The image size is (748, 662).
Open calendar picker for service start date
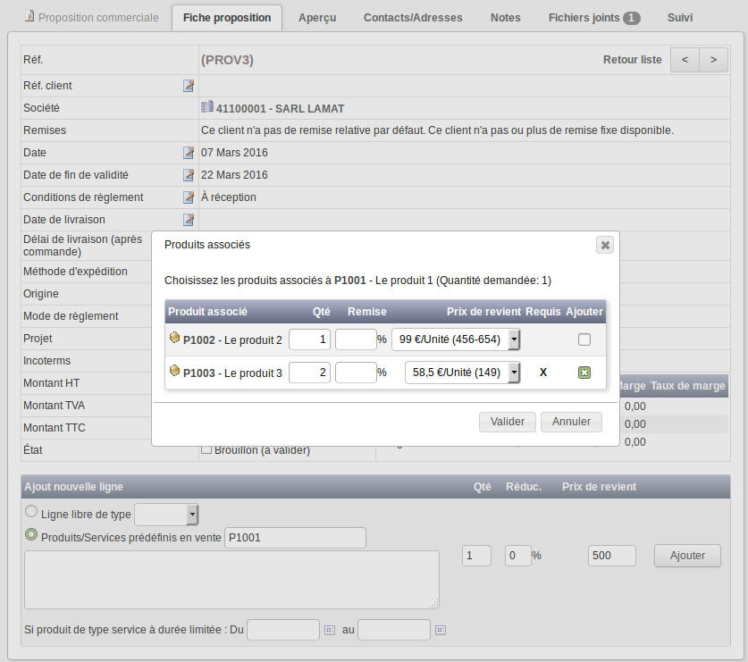click(x=330, y=630)
